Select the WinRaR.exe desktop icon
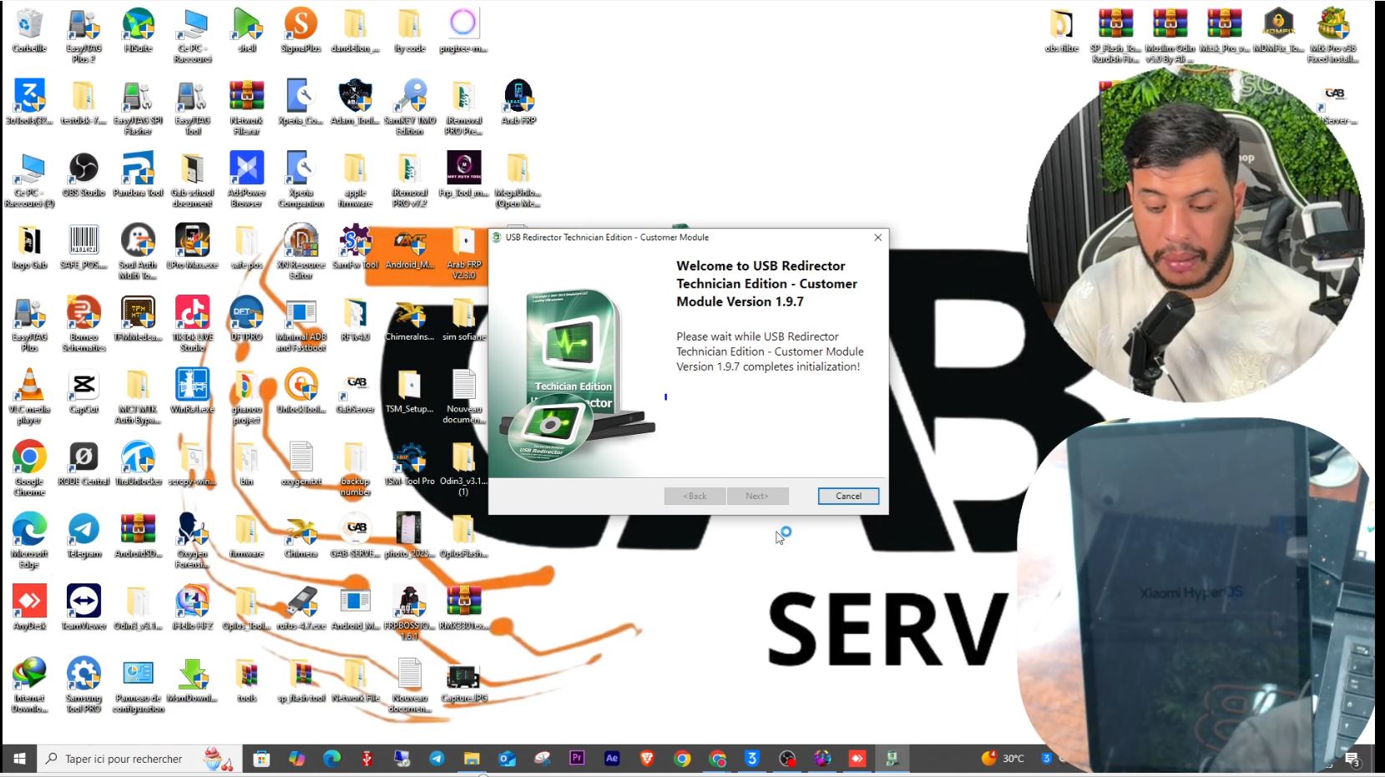1385x777 pixels. click(x=192, y=391)
